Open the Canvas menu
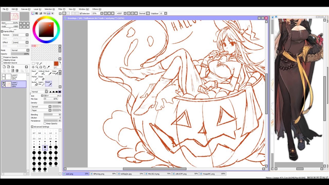The height and width of the screenshot is (185, 329). [26, 9]
